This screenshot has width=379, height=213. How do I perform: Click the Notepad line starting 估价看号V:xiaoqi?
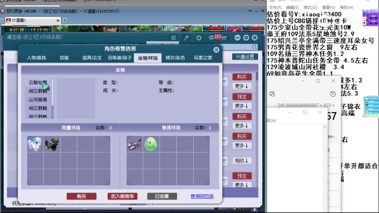(304, 14)
